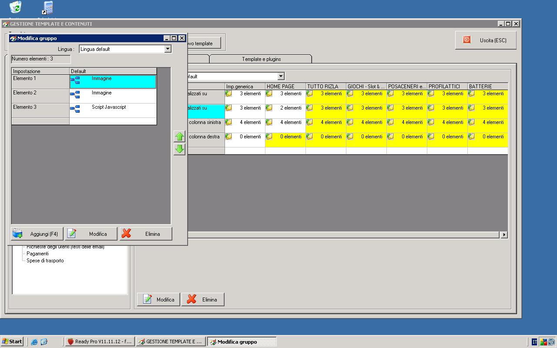Open the Start menu

point(12,342)
